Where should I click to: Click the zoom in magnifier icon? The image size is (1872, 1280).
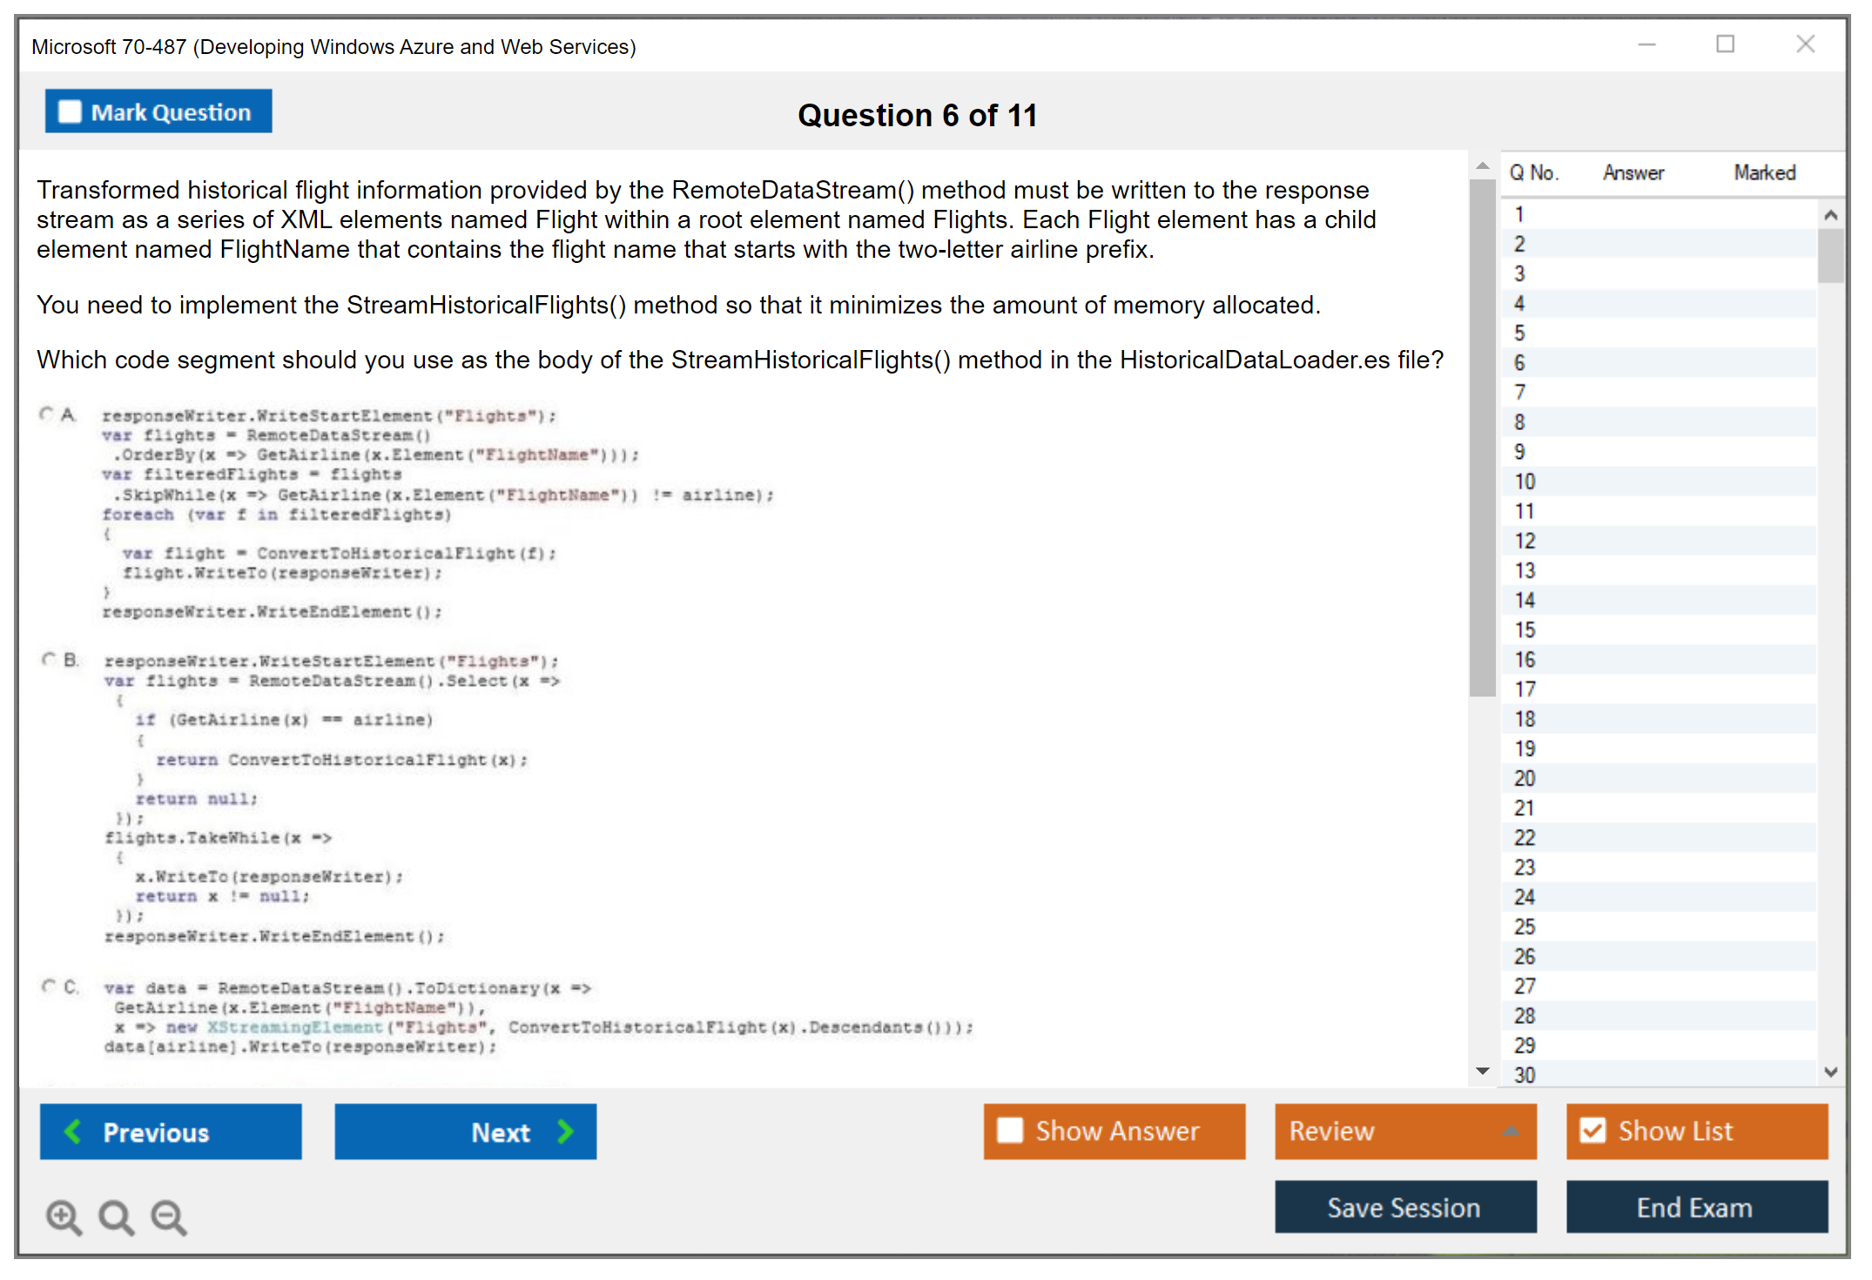pyautogui.click(x=64, y=1216)
